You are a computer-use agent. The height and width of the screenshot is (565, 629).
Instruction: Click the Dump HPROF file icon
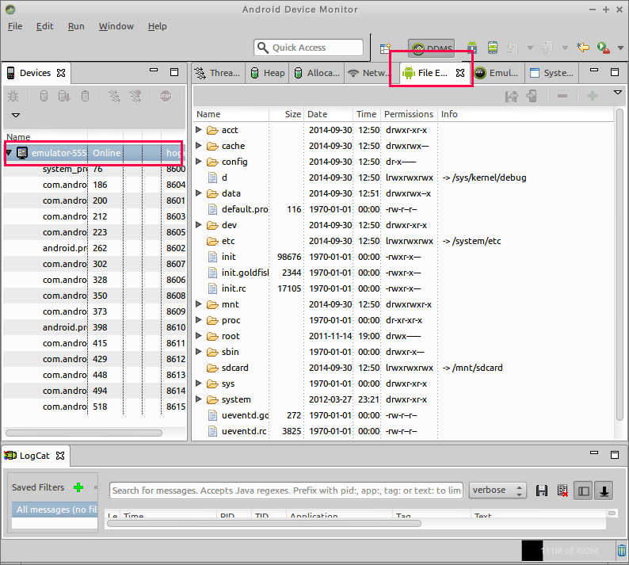(x=64, y=97)
